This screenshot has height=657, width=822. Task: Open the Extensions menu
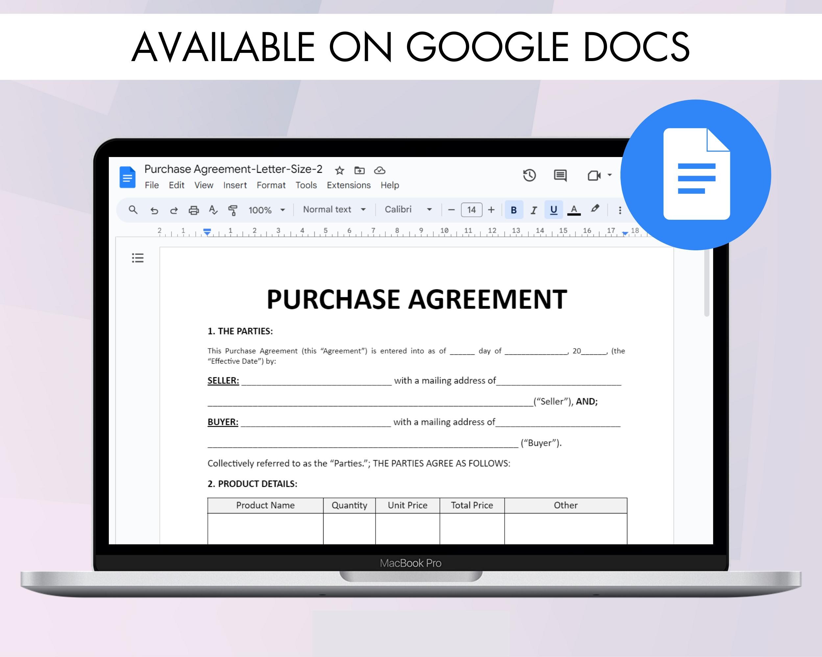(349, 185)
